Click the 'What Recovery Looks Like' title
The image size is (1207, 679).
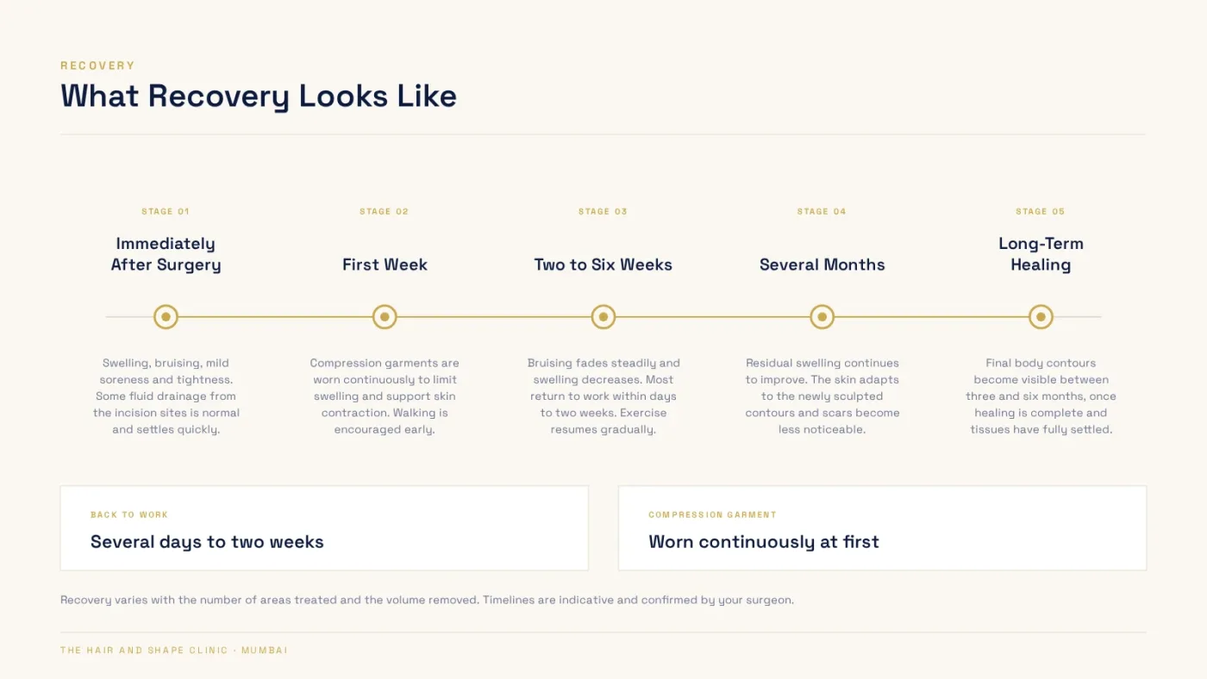tap(259, 96)
